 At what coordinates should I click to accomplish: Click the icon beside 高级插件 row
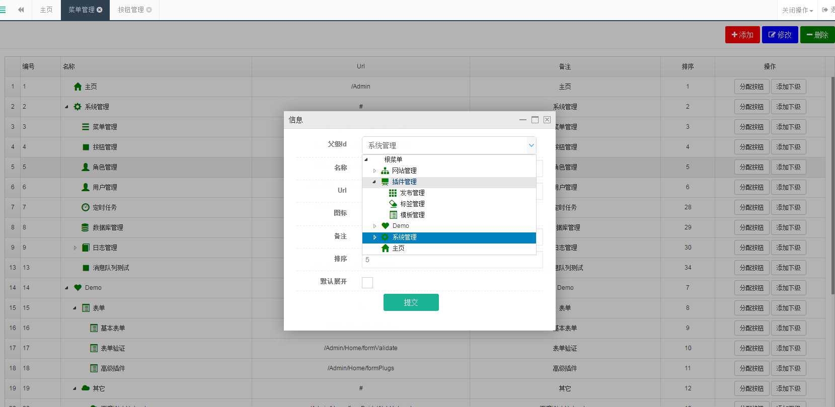pos(94,368)
